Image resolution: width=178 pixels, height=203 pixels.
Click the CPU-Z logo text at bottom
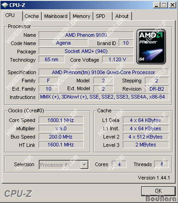[x=18, y=194]
